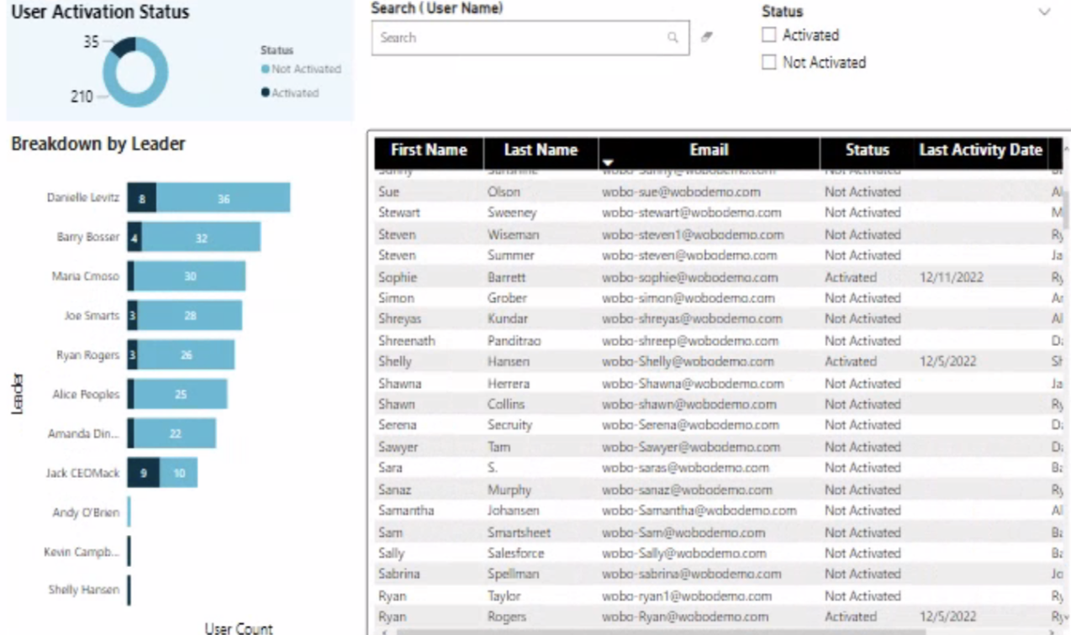The height and width of the screenshot is (635, 1071).
Task: Click last name Murphy in table
Action: (x=509, y=490)
